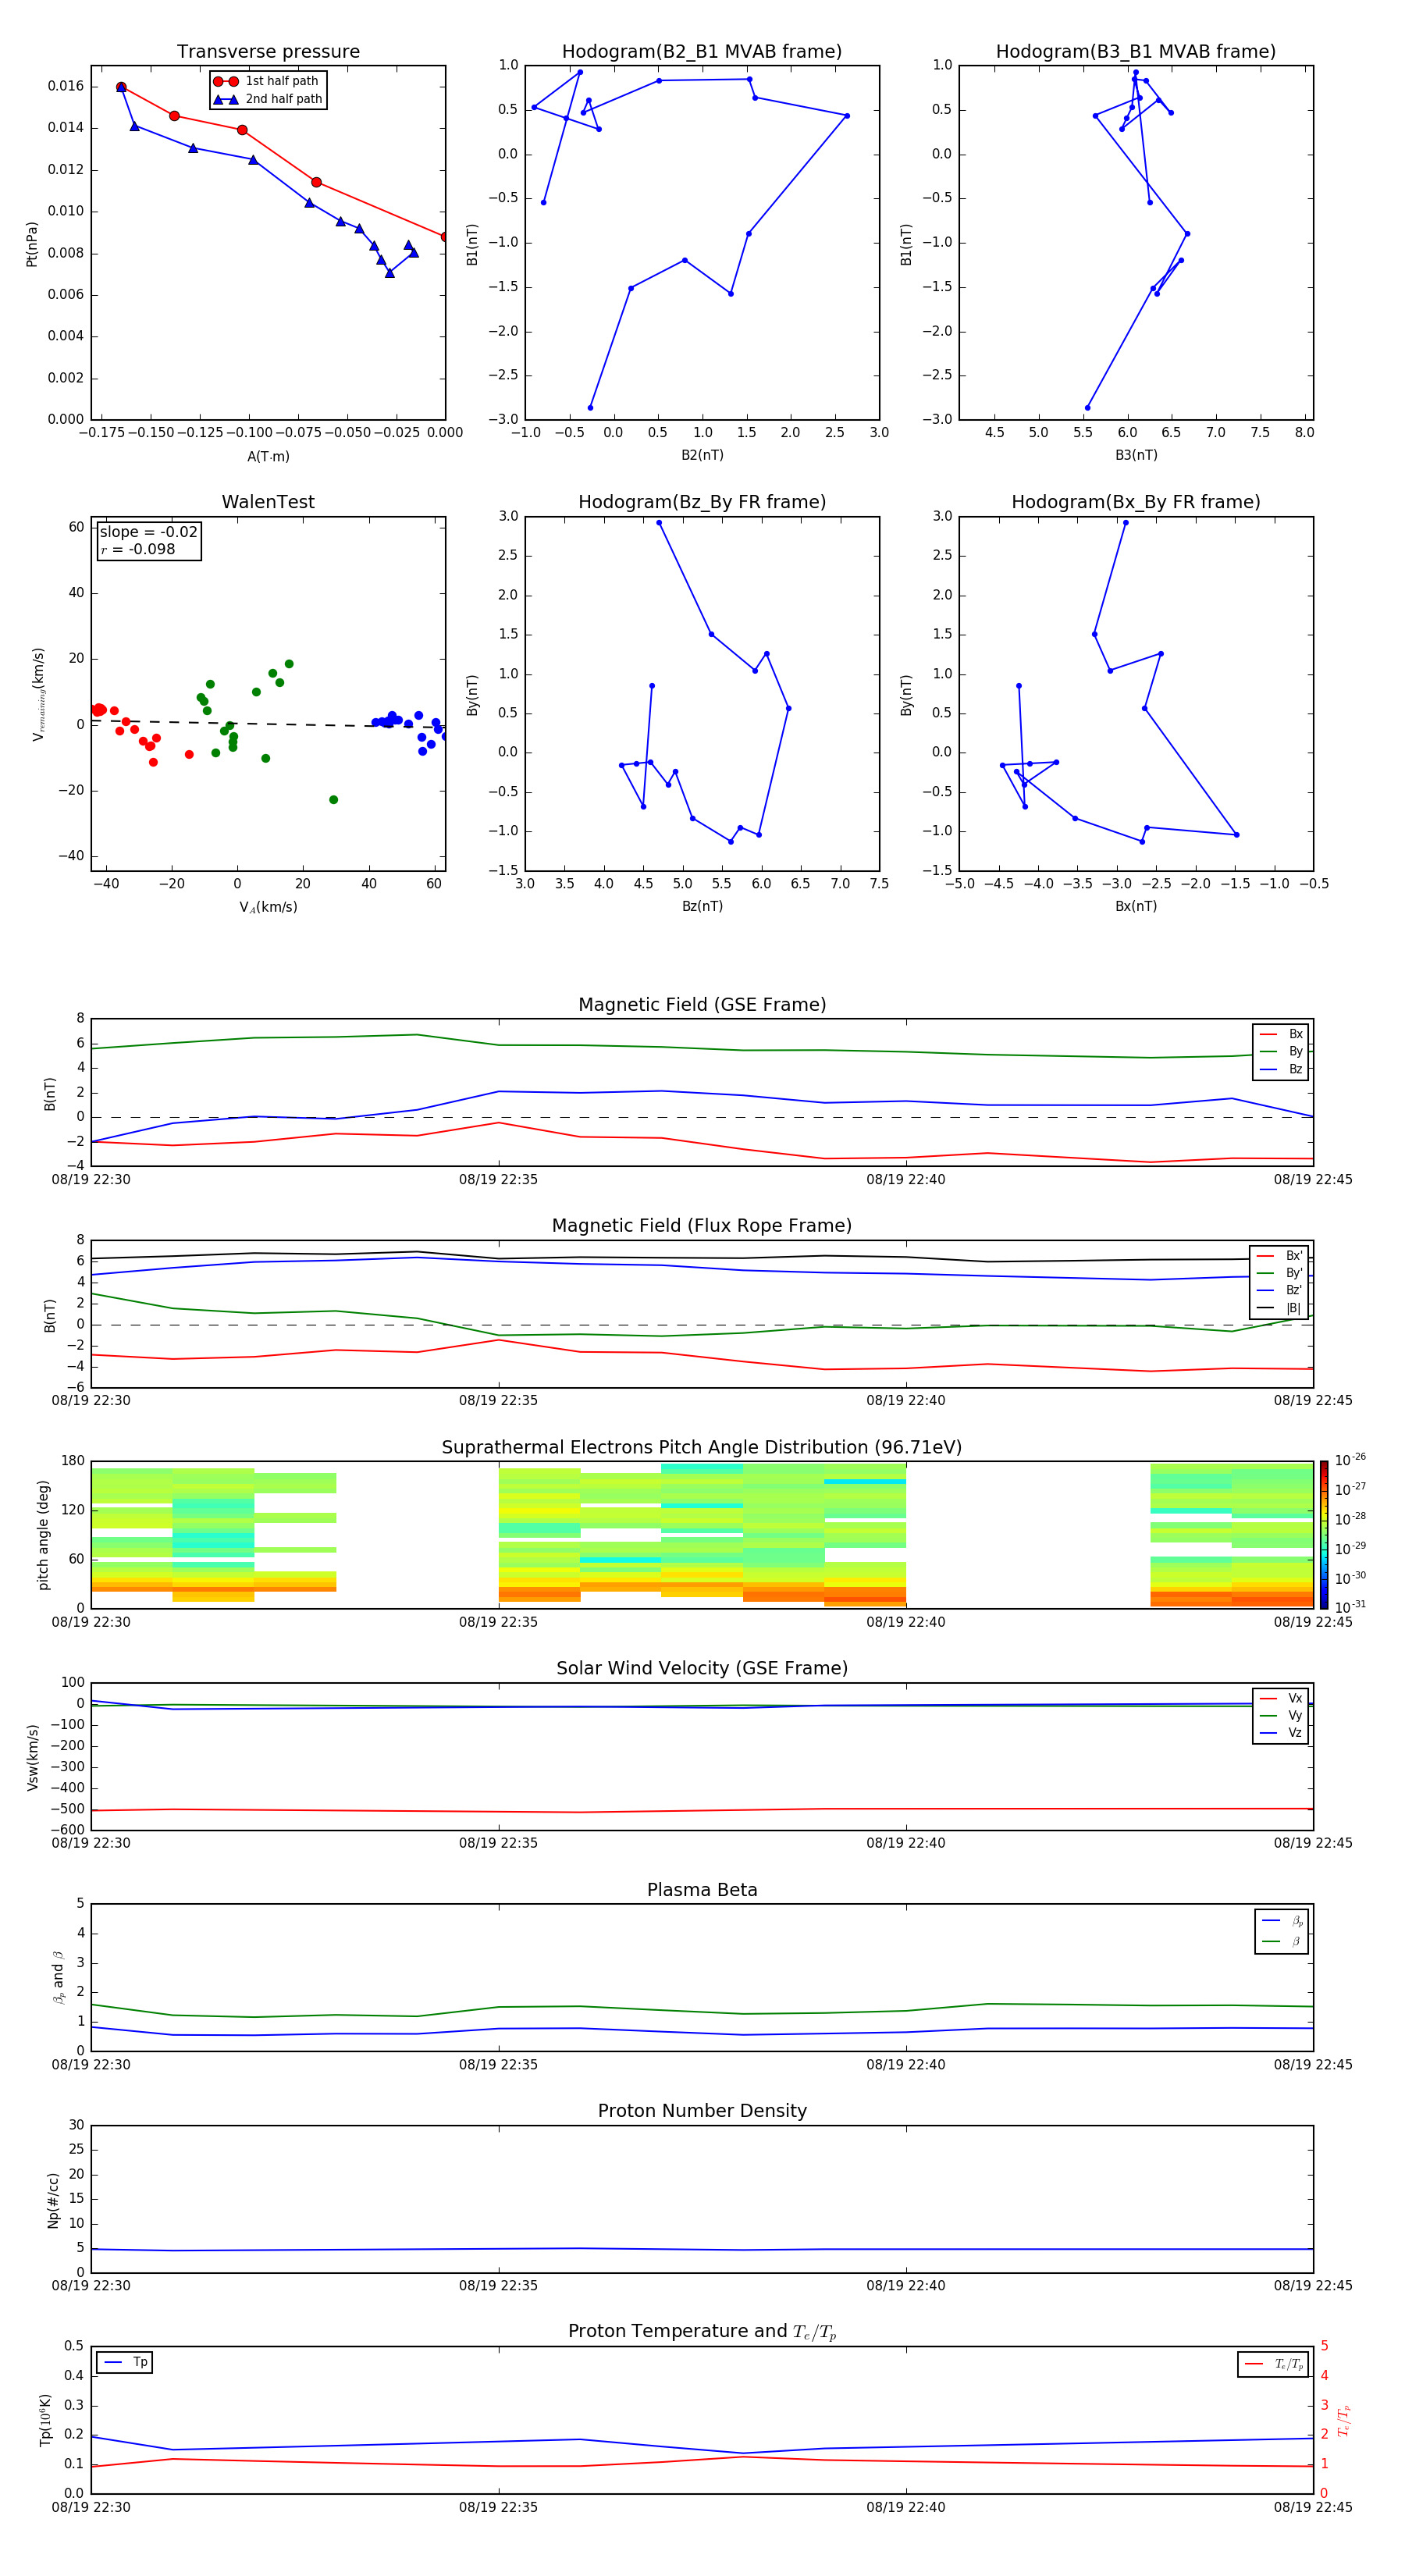Select the |B| entry in Flux Rope legend
The width and height of the screenshot is (1405, 2576).
[x=1279, y=1308]
